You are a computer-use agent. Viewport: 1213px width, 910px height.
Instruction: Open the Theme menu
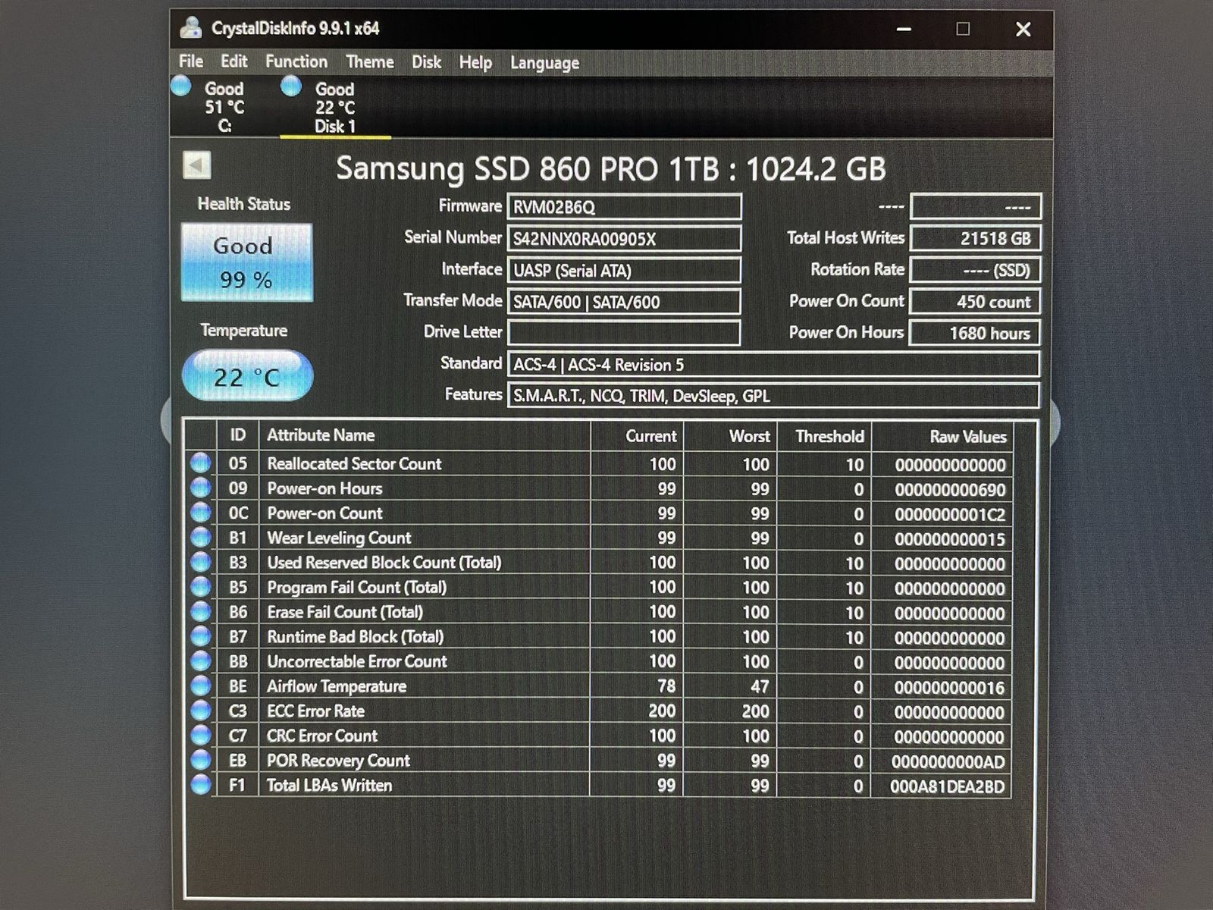click(x=370, y=61)
